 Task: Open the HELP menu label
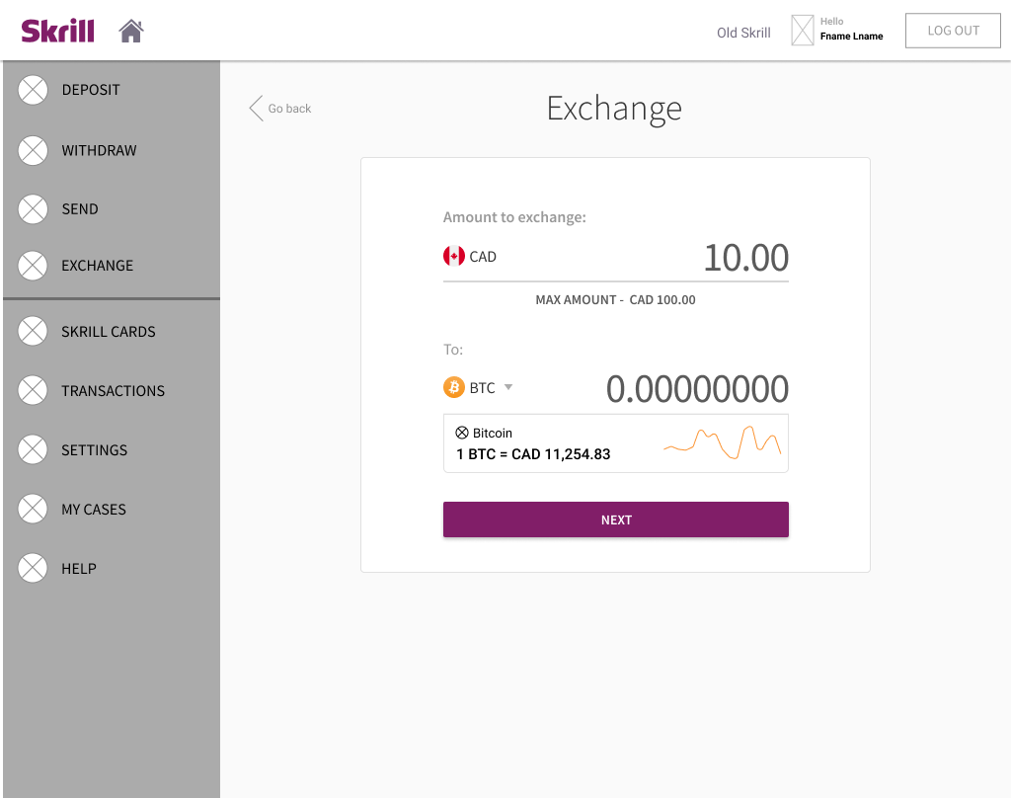point(79,569)
